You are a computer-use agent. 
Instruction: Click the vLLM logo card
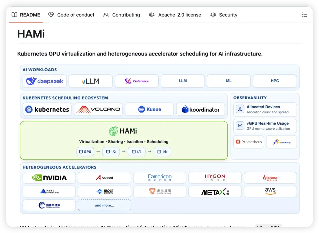[x=91, y=81]
